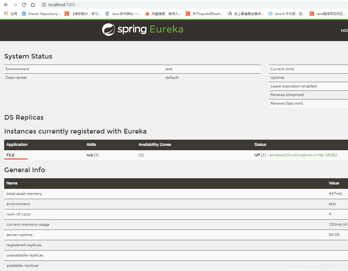Click the Availability Zones column header
This screenshot has height=271, width=348.
coord(155,144)
